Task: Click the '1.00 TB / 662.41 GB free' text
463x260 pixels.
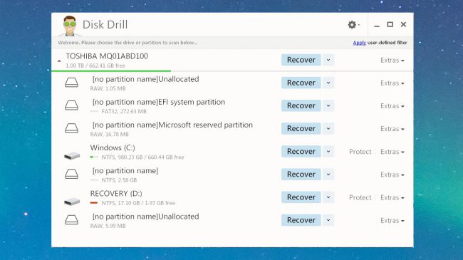Action: (x=95, y=66)
